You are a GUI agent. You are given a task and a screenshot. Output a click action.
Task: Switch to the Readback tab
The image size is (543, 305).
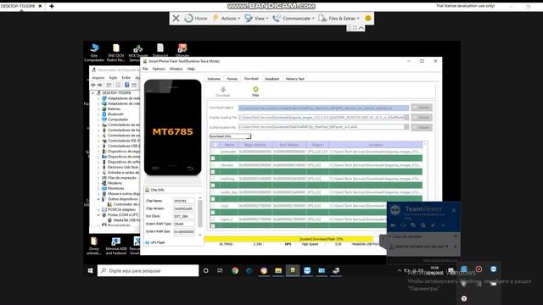pos(271,79)
